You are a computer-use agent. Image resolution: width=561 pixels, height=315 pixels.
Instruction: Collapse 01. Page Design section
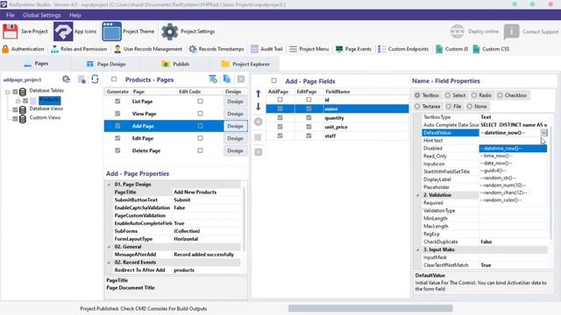tap(109, 185)
